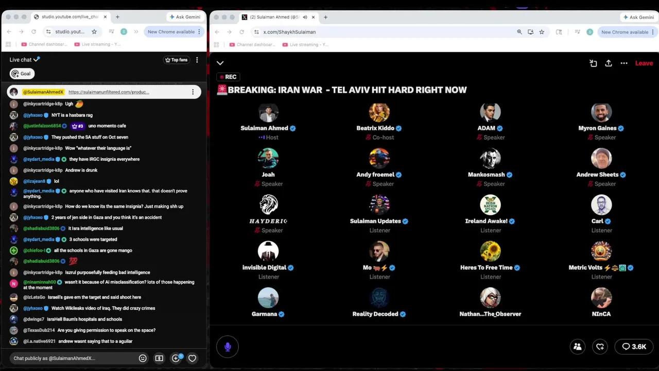The width and height of the screenshot is (659, 371).
Task: Select Andrew Sheets speaker avatar
Action: [x=601, y=159]
